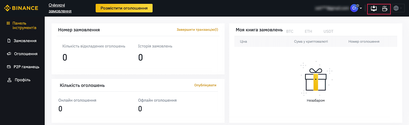Click the P2P гаманець wallet icon
Image resolution: width=409 pixels, height=125 pixels.
[x=9, y=67]
